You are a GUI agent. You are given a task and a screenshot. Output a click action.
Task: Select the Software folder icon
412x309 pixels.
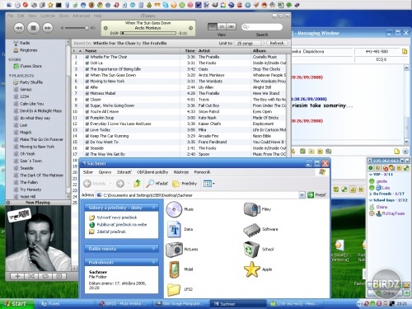coord(251,229)
